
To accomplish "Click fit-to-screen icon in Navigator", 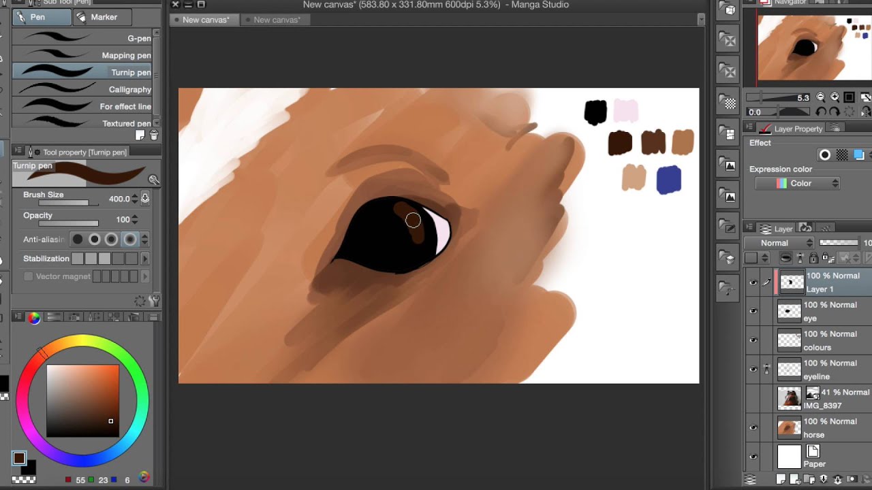I will [850, 97].
